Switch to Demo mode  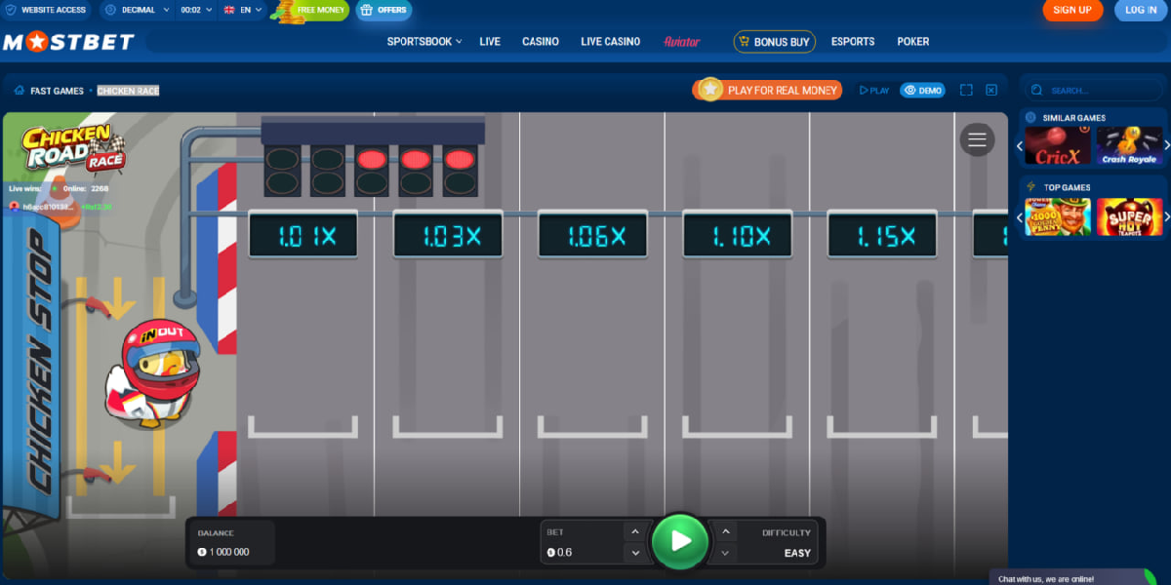[922, 90]
